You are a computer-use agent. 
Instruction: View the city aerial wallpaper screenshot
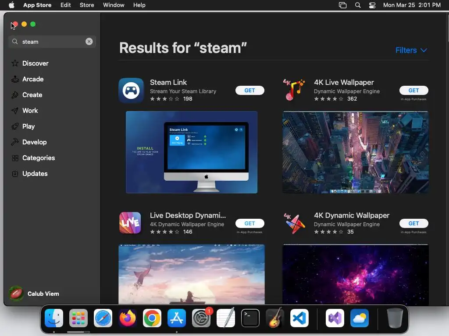(355, 152)
